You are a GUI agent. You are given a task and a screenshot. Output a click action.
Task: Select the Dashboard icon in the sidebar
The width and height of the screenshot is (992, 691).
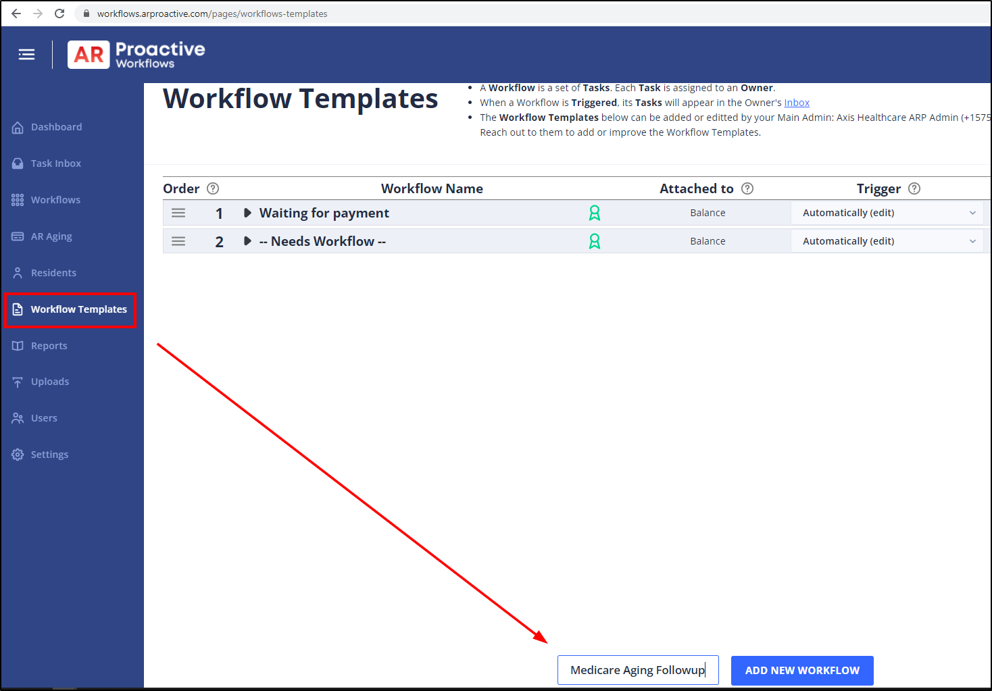point(17,127)
